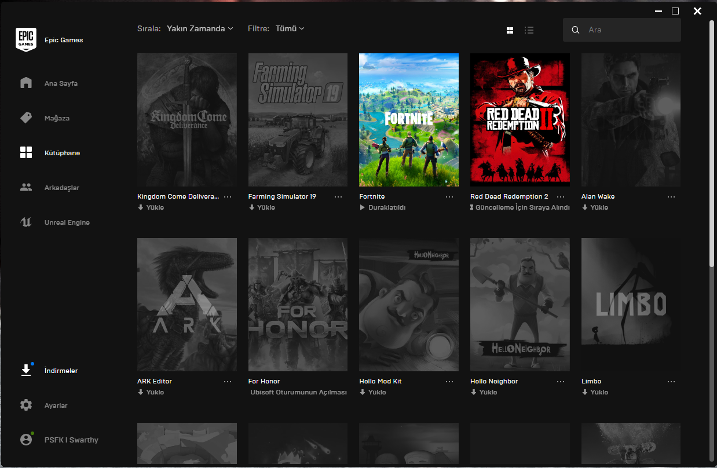
Task: Open options menu for For Honor
Action: pyautogui.click(x=338, y=382)
